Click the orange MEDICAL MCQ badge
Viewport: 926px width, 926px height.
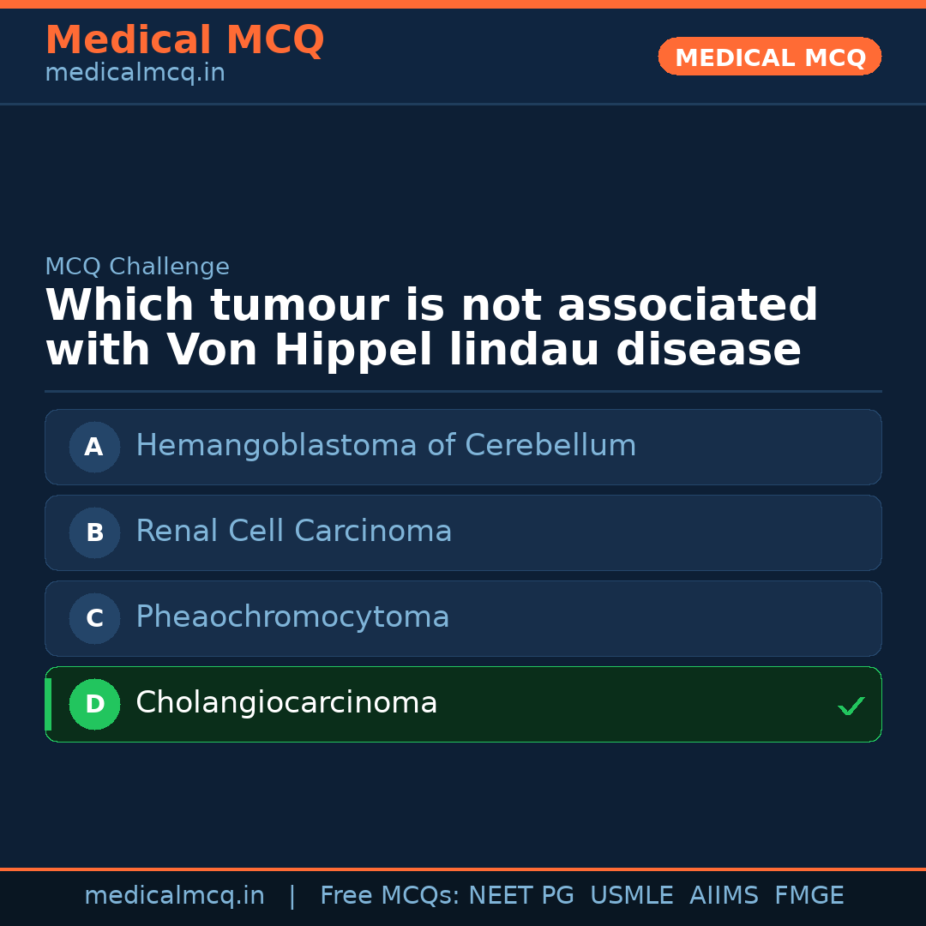[769, 57]
